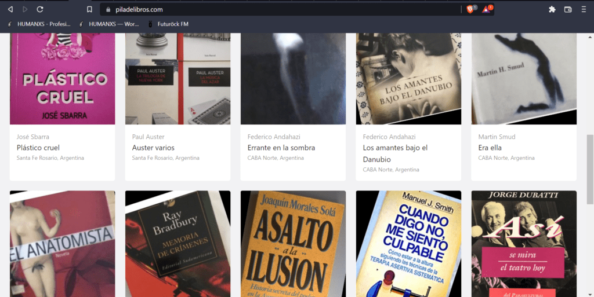
Task: Open the HUMANXS — Wor... bookmark
Action: [x=110, y=24]
